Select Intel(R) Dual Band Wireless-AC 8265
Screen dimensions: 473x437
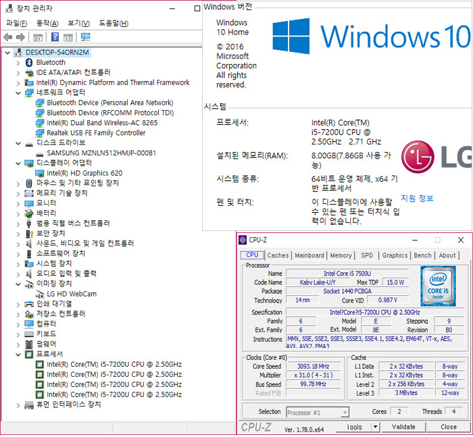(102, 123)
